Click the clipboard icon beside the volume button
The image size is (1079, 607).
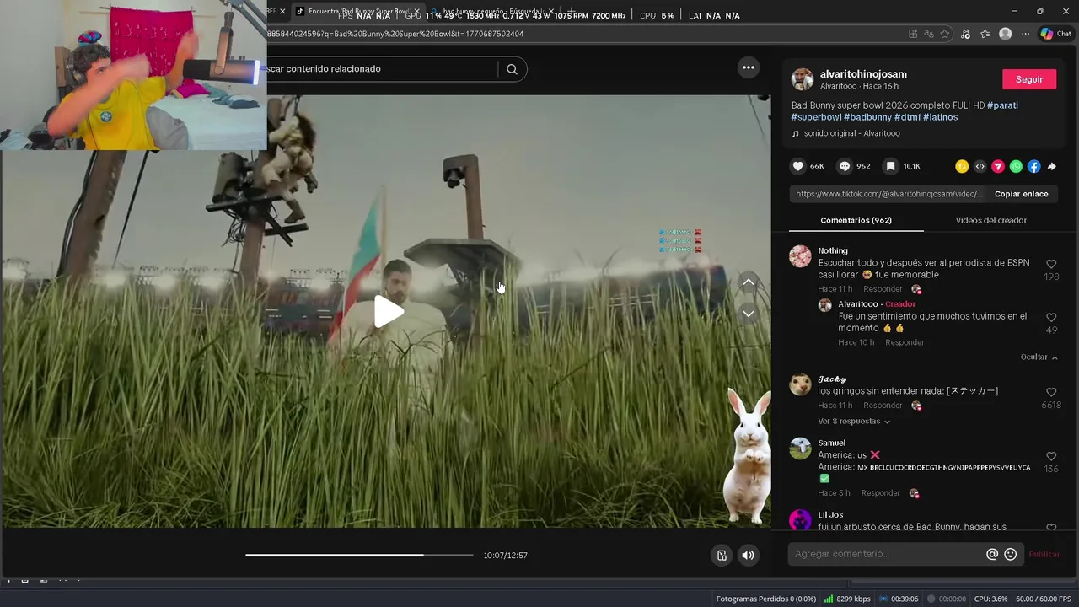click(x=722, y=555)
